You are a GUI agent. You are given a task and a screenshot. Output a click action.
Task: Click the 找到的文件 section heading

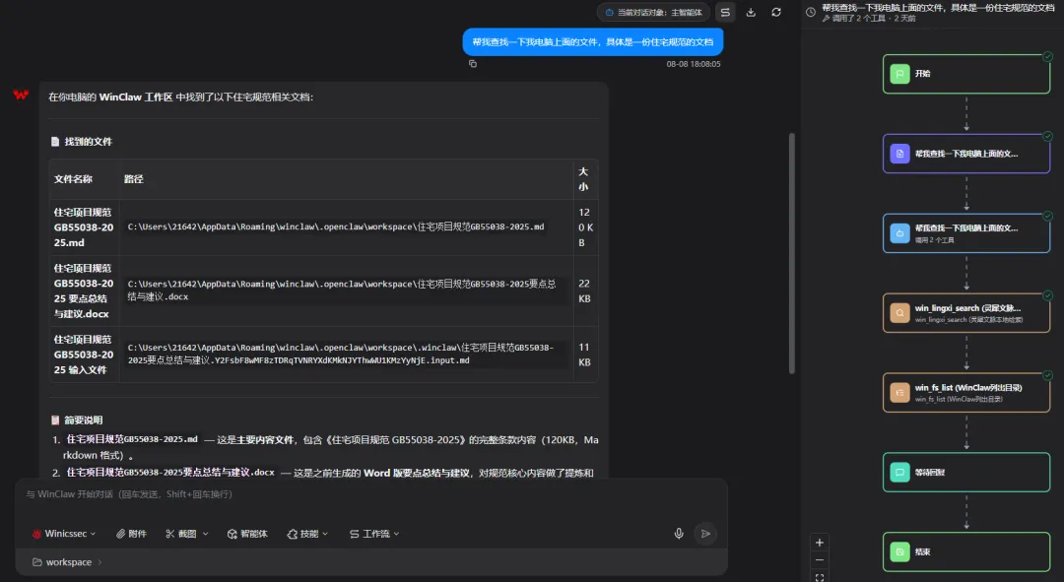coord(89,142)
